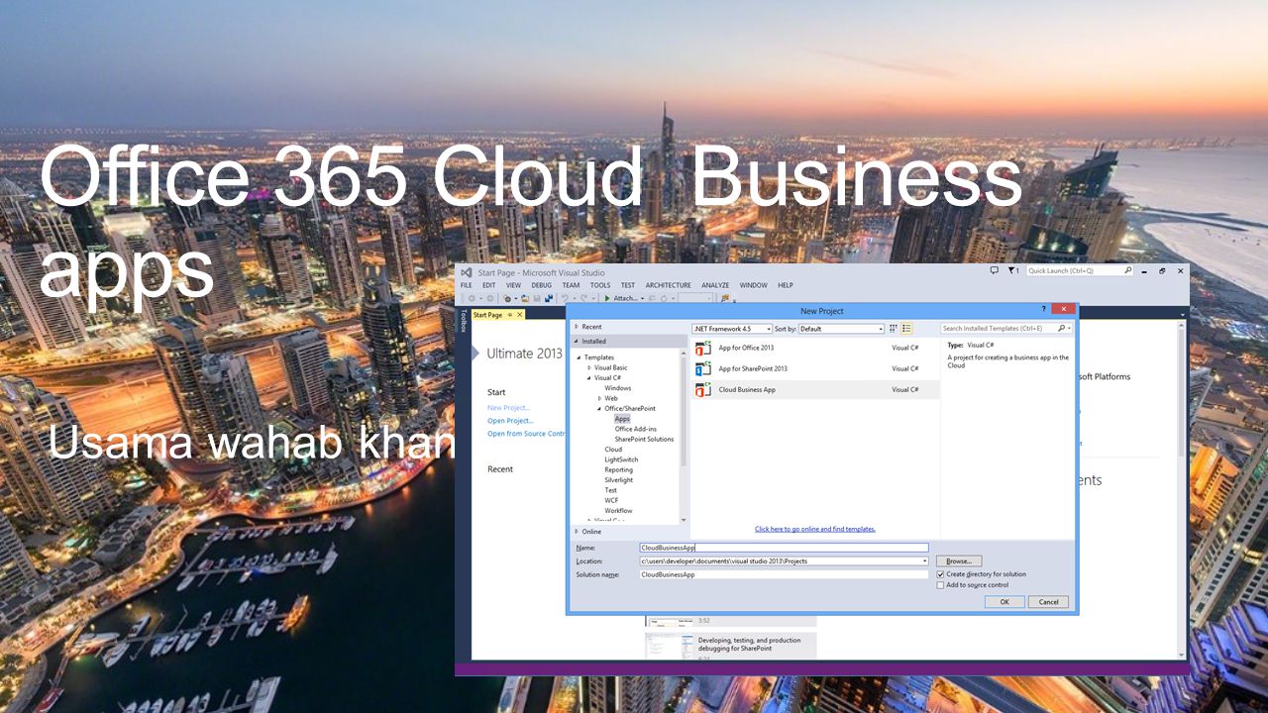1268x713 pixels.
Task: Open the ANALYZE menu
Action: (x=715, y=285)
